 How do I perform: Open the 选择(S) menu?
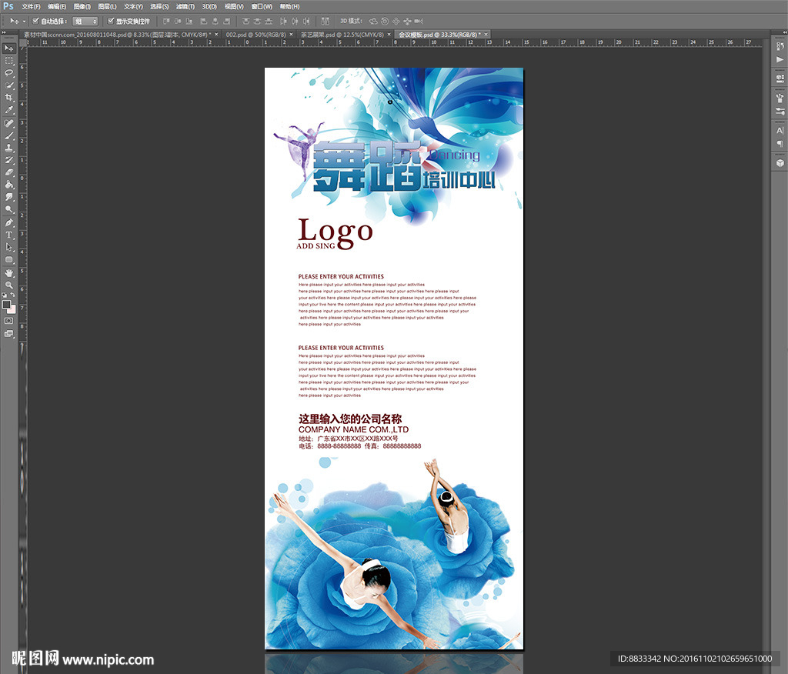click(x=159, y=6)
